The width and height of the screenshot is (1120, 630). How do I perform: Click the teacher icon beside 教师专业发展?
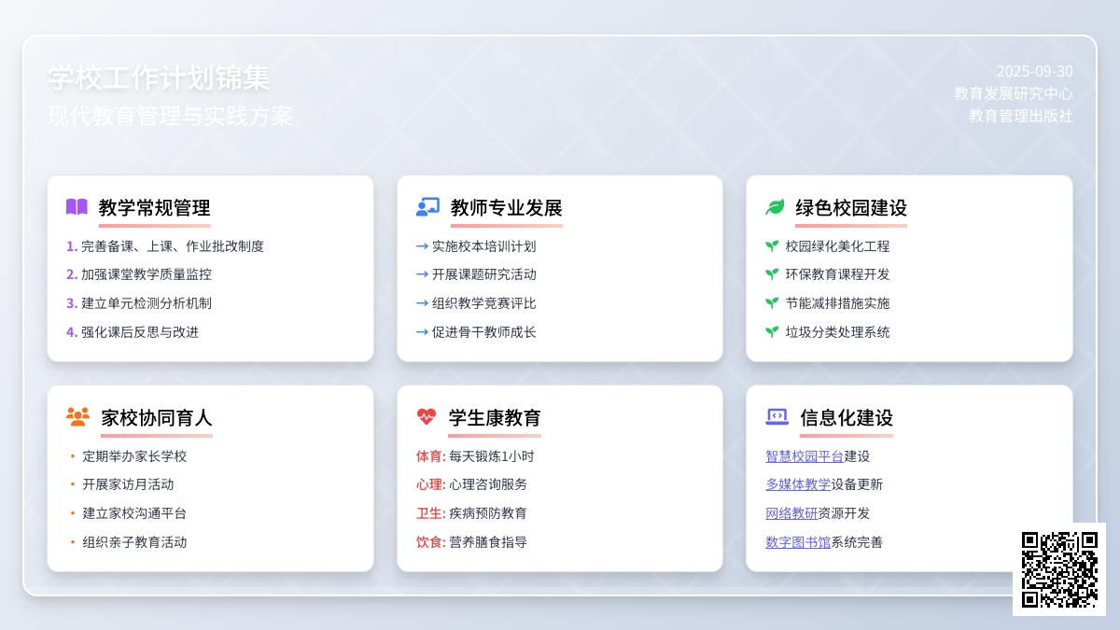(x=427, y=207)
